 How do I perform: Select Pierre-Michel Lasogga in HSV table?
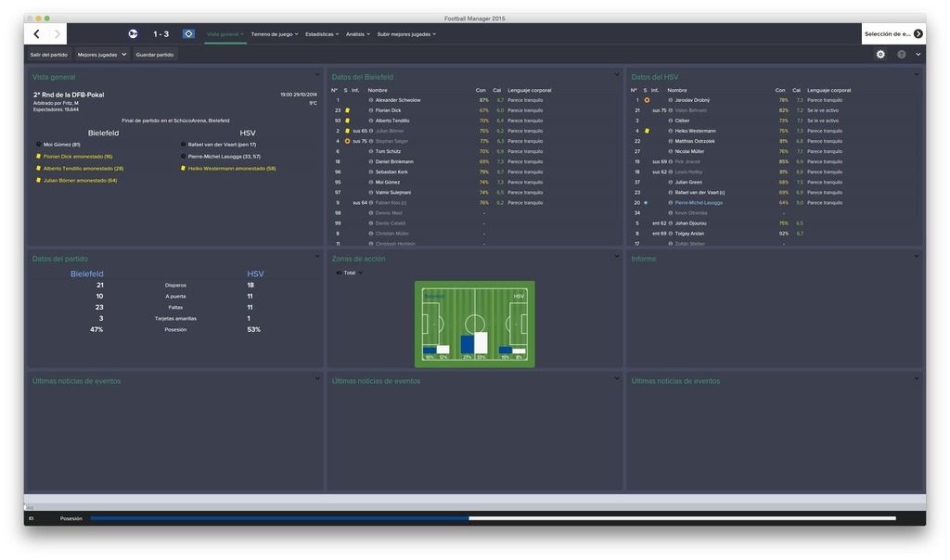(x=699, y=203)
